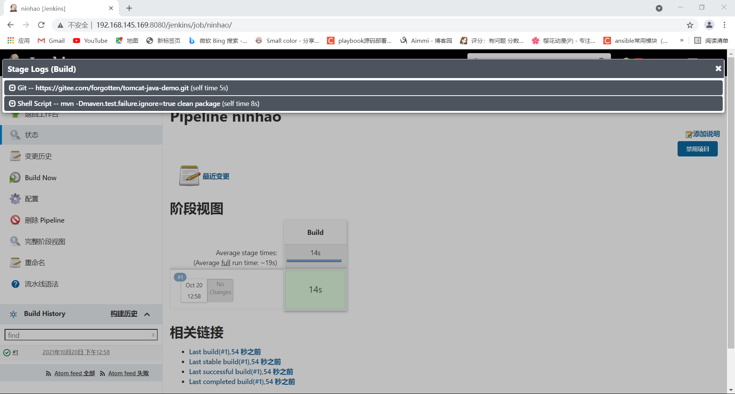735x394 pixels.
Task: Click the #1 build badge in stage view
Action: pyautogui.click(x=180, y=277)
